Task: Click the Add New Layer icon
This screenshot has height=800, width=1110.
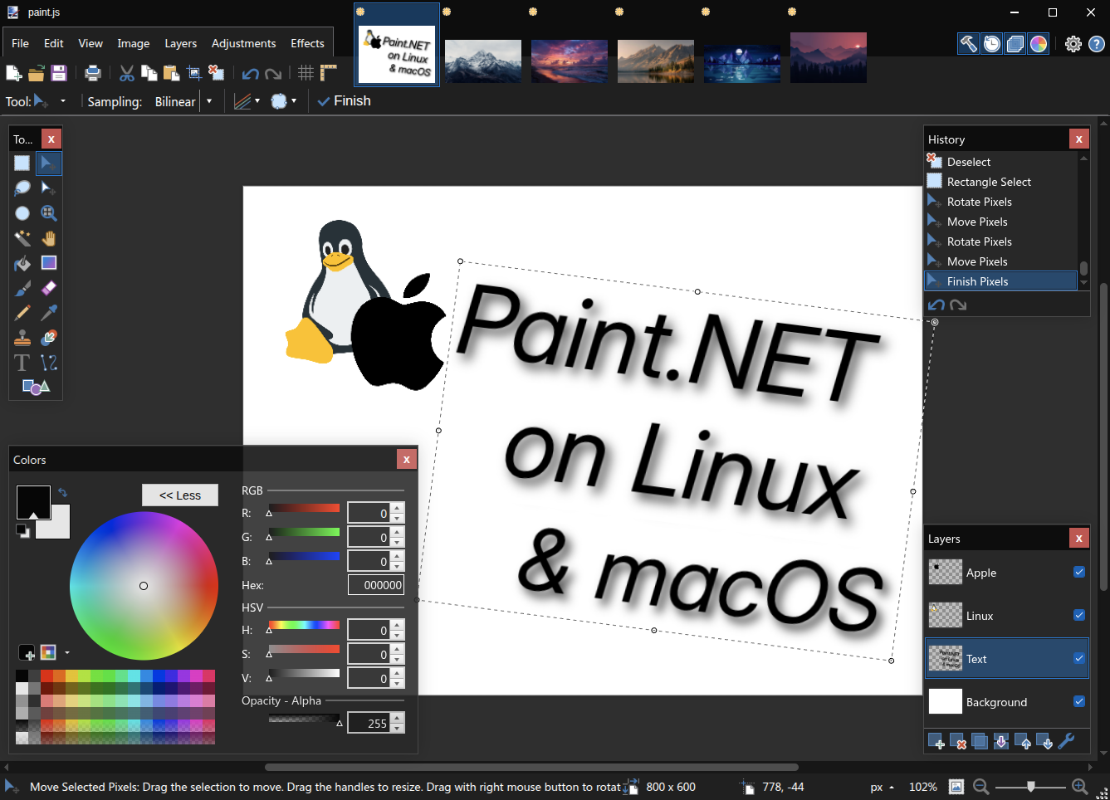Action: tap(936, 741)
